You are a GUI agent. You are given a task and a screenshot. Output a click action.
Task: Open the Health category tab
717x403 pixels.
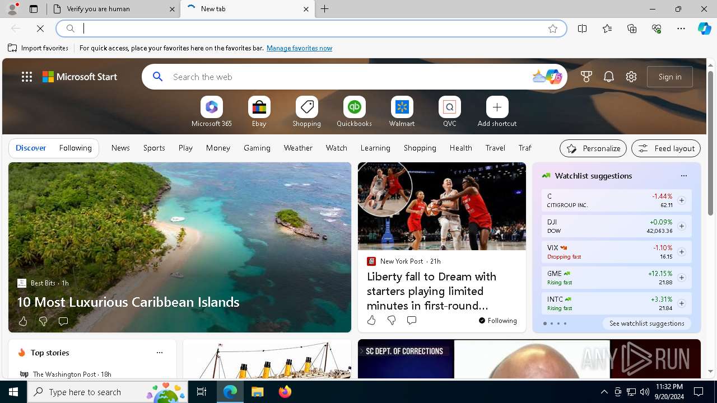click(x=460, y=148)
